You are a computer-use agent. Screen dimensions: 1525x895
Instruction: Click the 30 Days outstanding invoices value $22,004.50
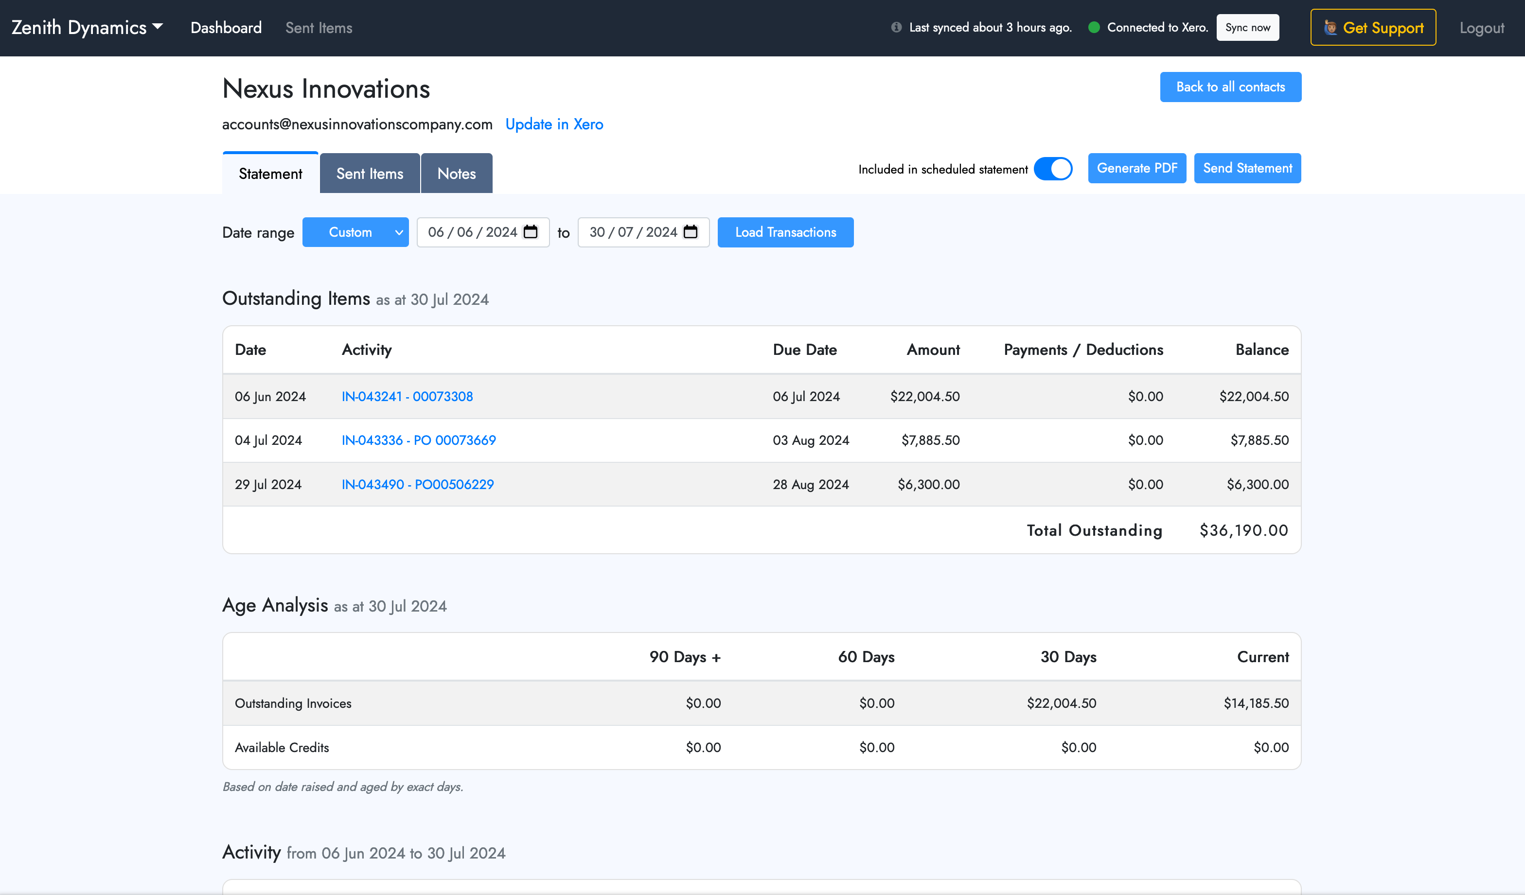1062,703
